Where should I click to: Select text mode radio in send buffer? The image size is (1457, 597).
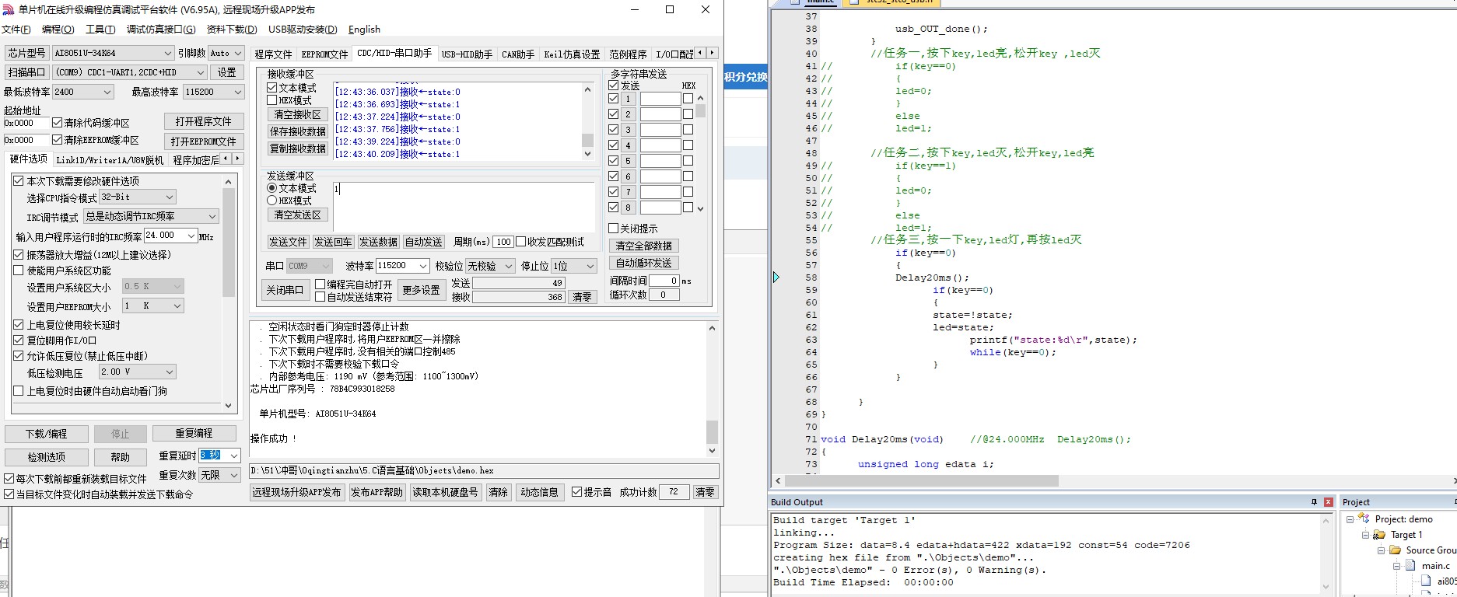[272, 188]
